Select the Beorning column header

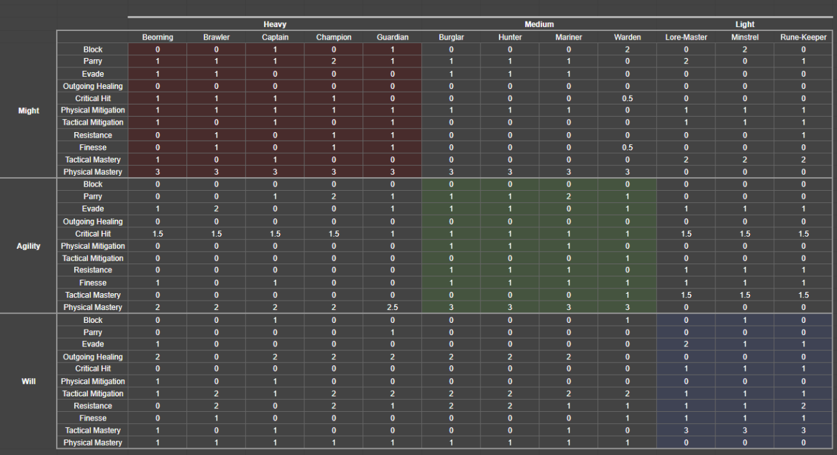point(157,37)
